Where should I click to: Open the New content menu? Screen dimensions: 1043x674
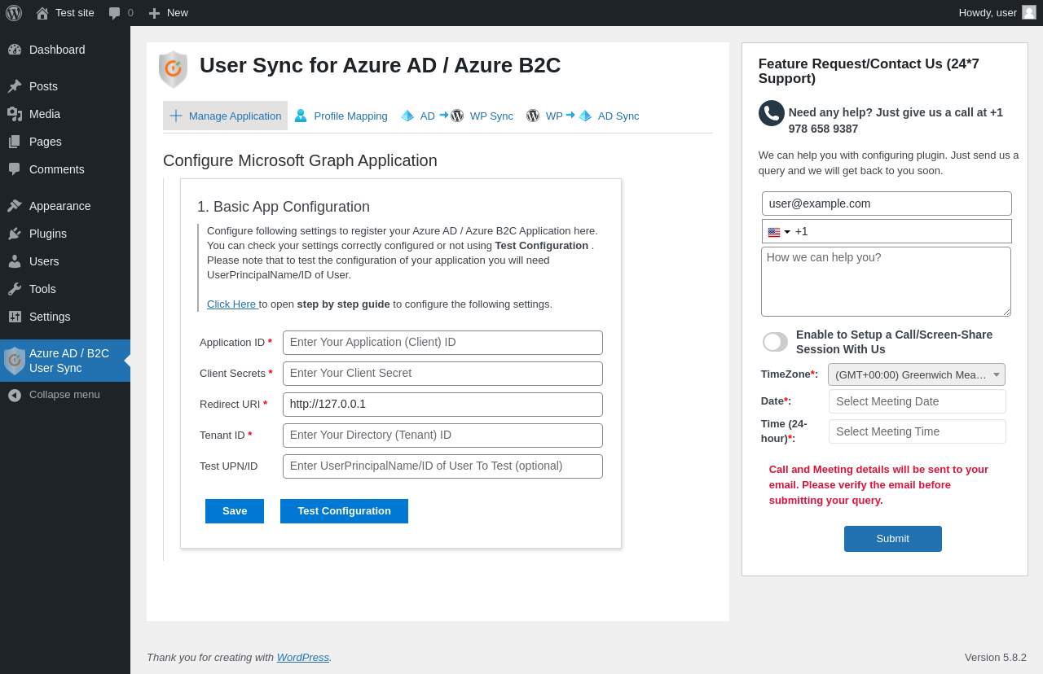(x=169, y=13)
